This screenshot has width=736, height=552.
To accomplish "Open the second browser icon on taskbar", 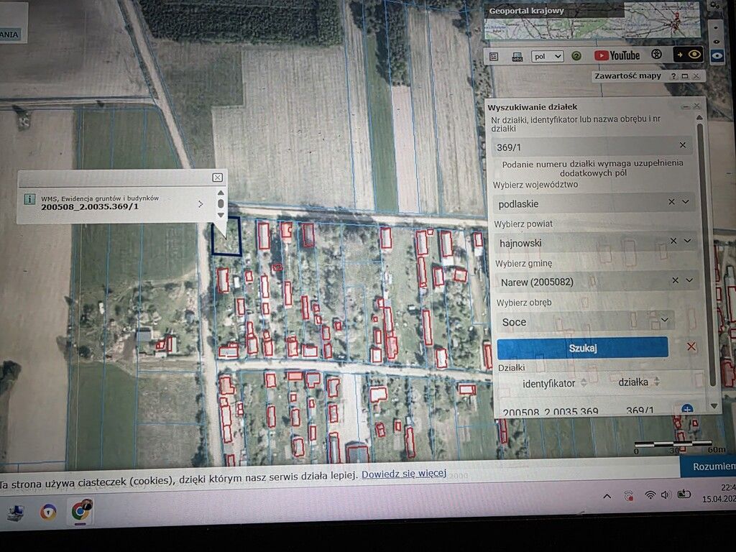I will point(48,512).
